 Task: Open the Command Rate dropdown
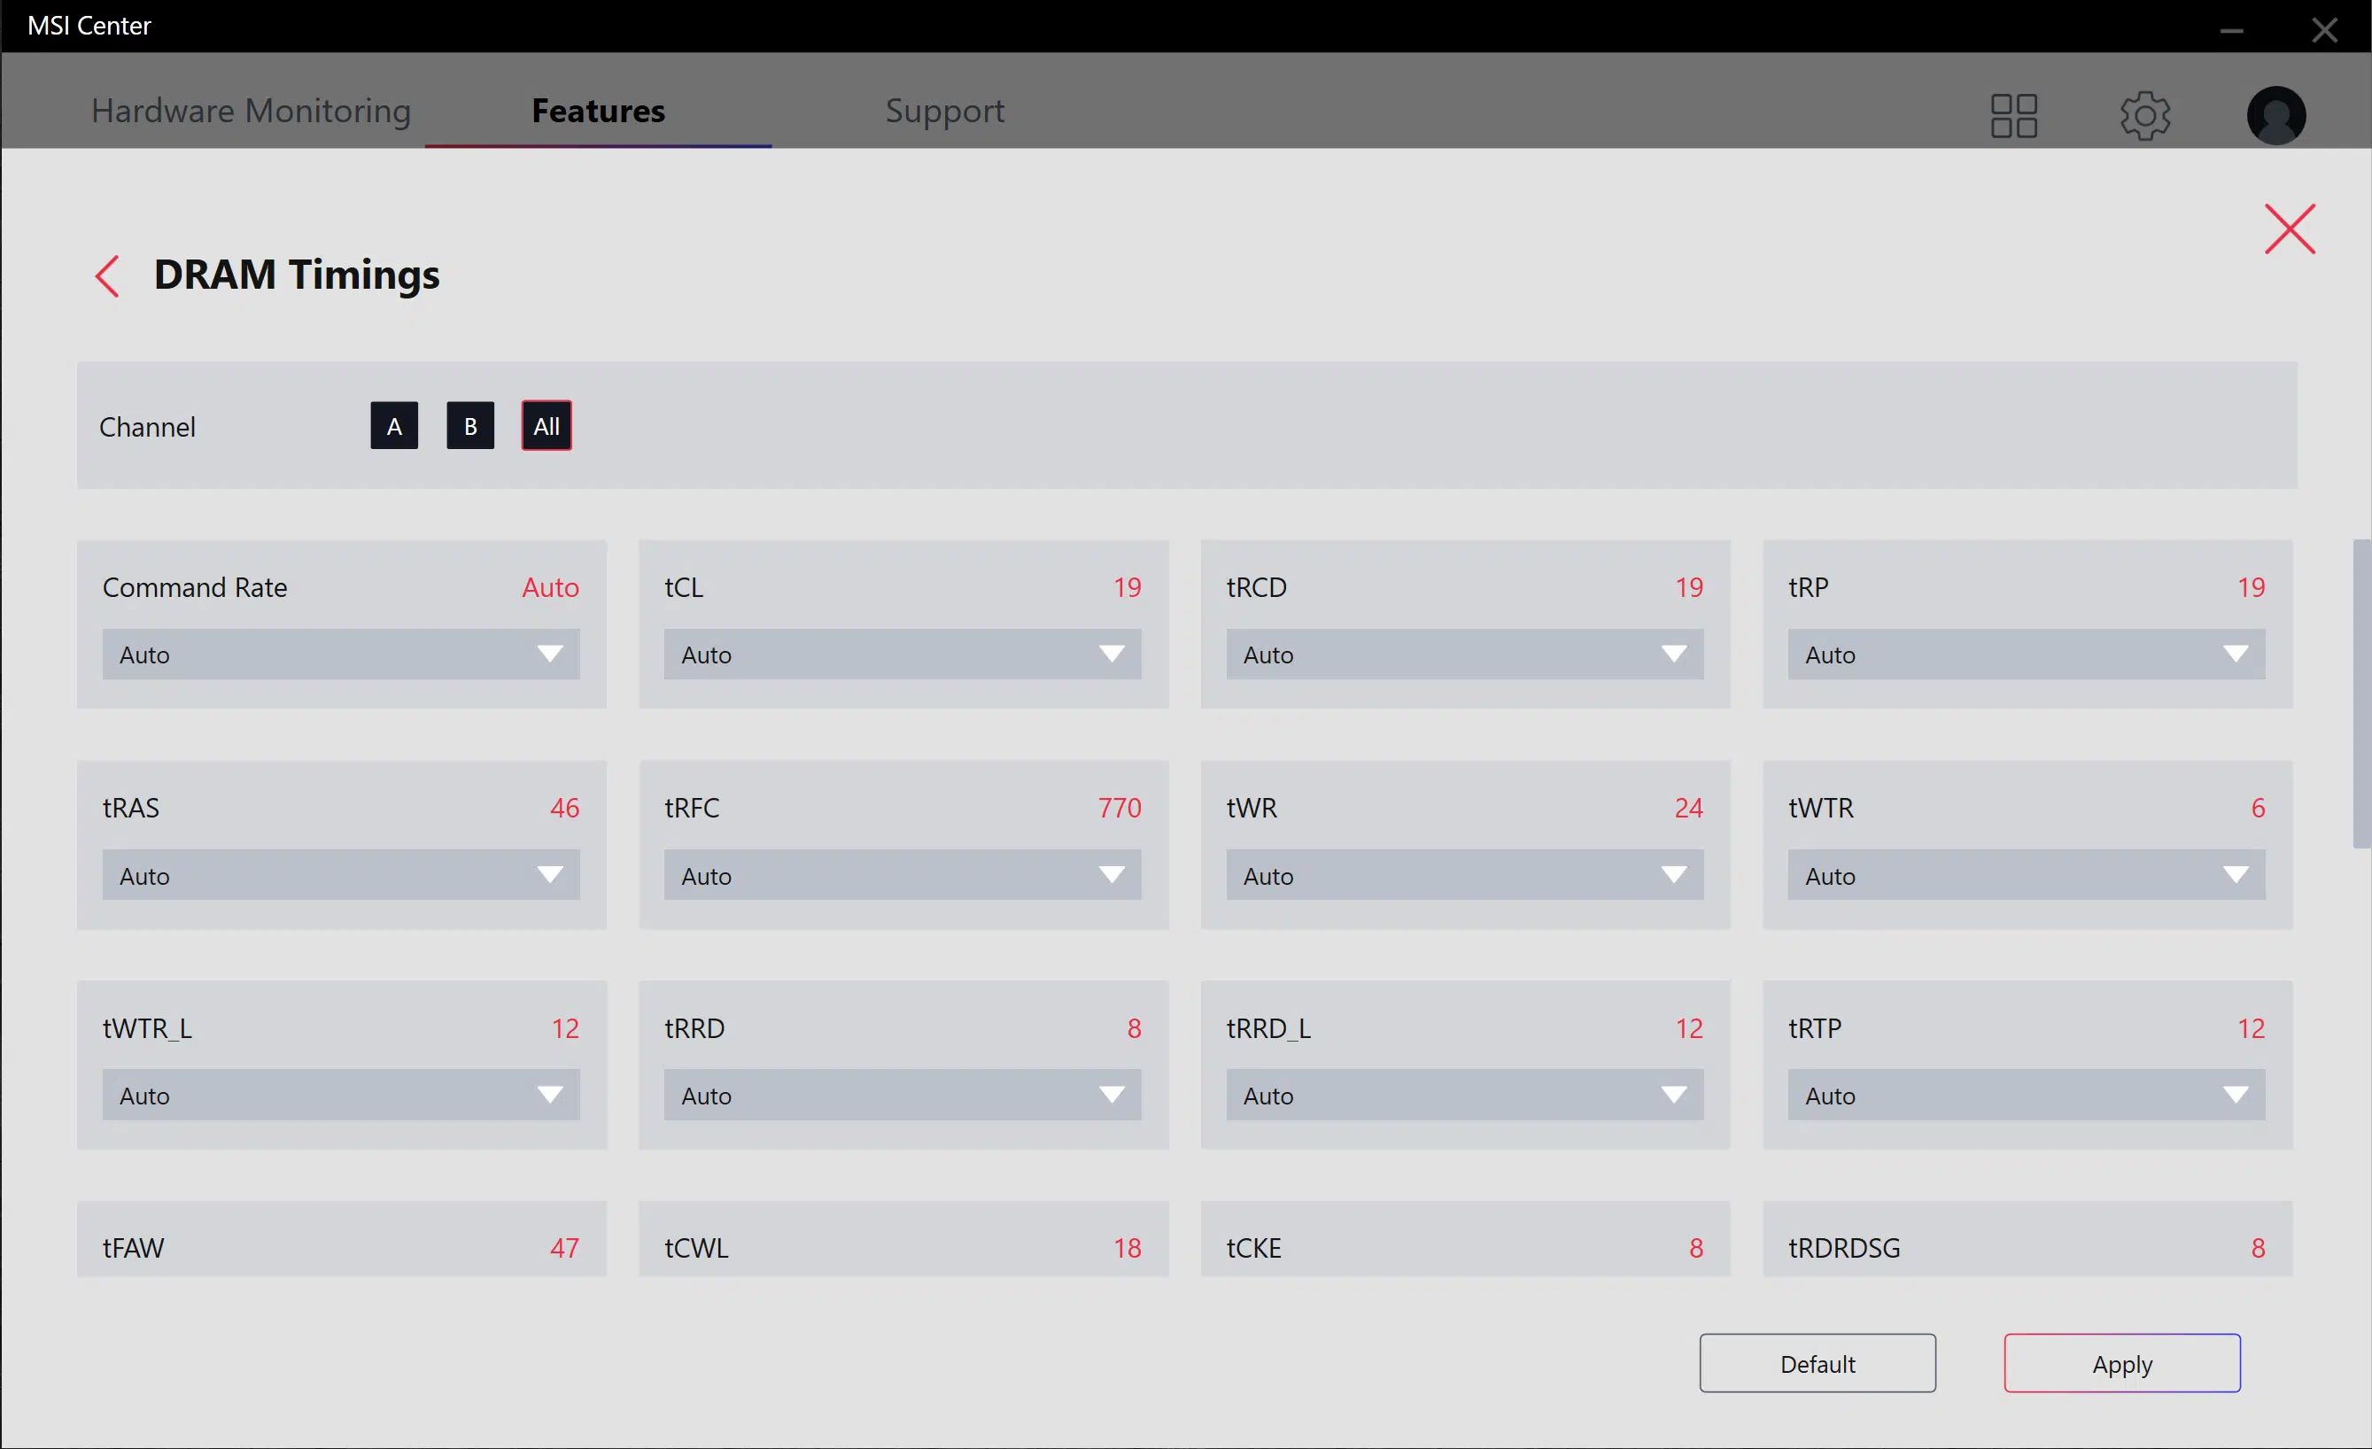pyautogui.click(x=341, y=655)
